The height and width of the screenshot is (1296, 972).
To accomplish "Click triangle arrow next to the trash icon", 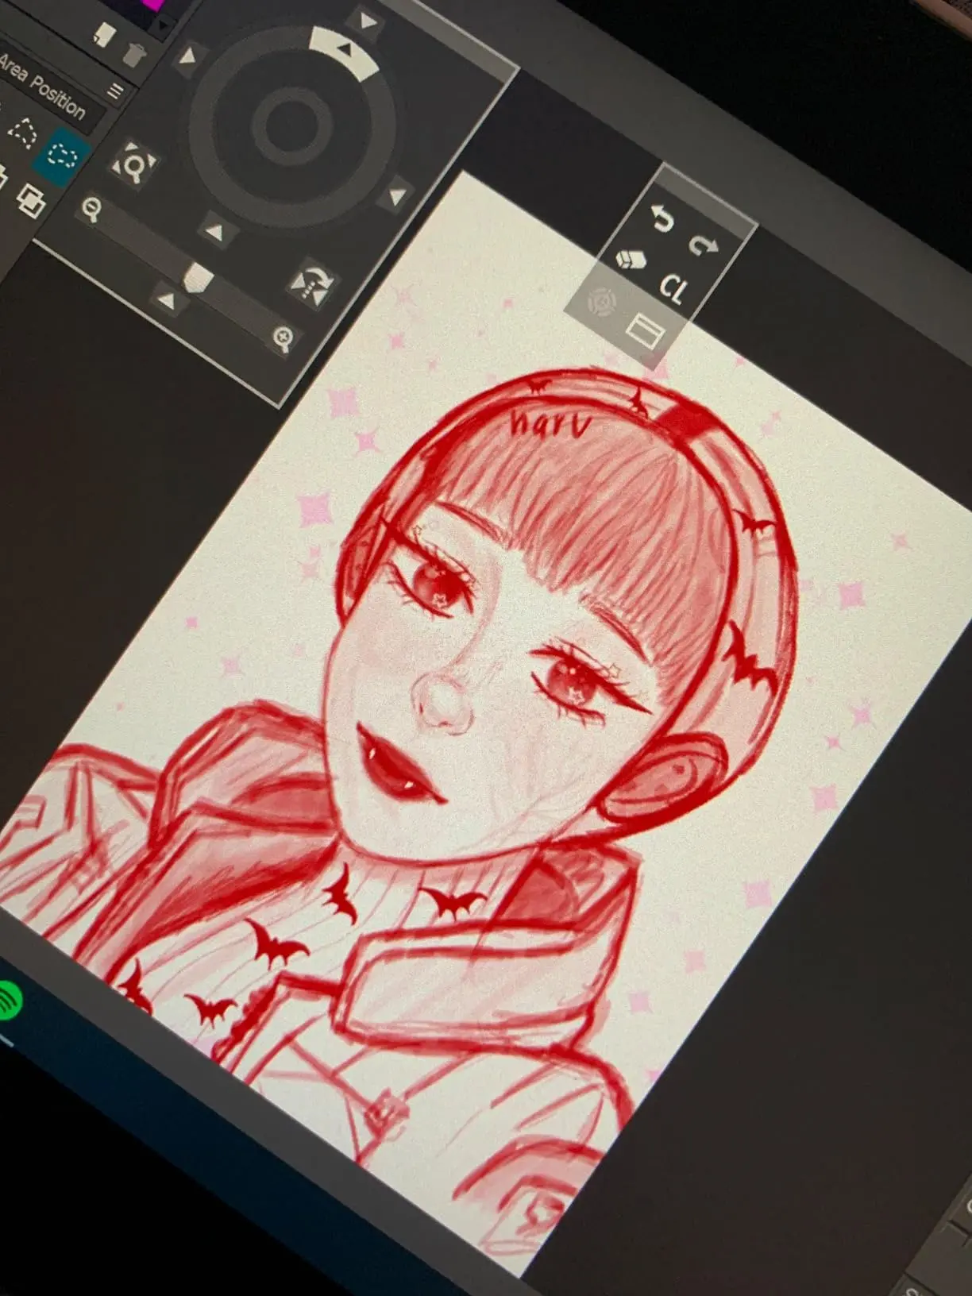I will [188, 56].
